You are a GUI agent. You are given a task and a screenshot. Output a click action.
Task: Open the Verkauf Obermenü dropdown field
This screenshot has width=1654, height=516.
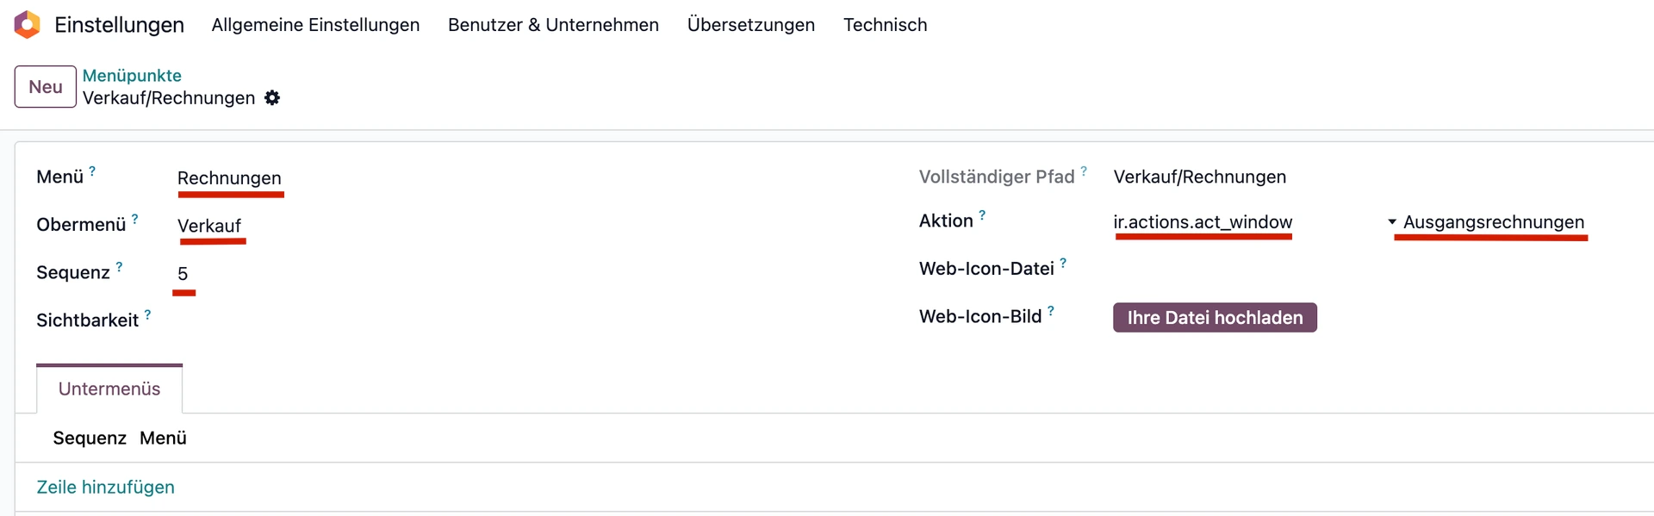[x=209, y=226]
